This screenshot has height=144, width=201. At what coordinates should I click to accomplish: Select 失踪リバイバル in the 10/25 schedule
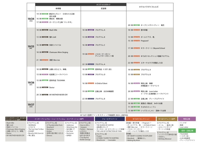click(49, 45)
